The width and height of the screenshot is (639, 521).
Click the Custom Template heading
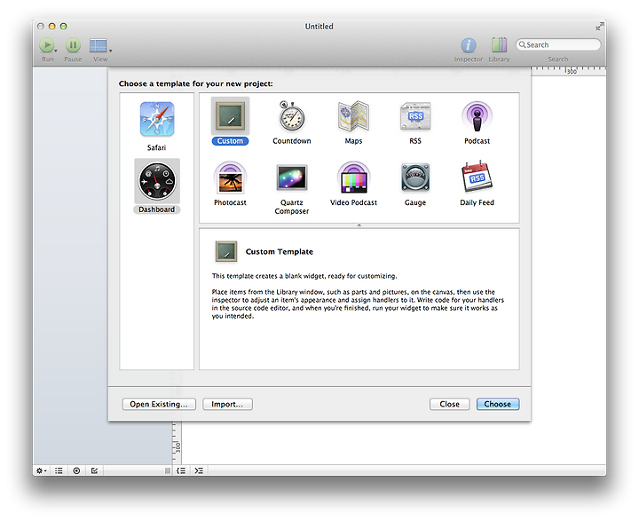280,251
